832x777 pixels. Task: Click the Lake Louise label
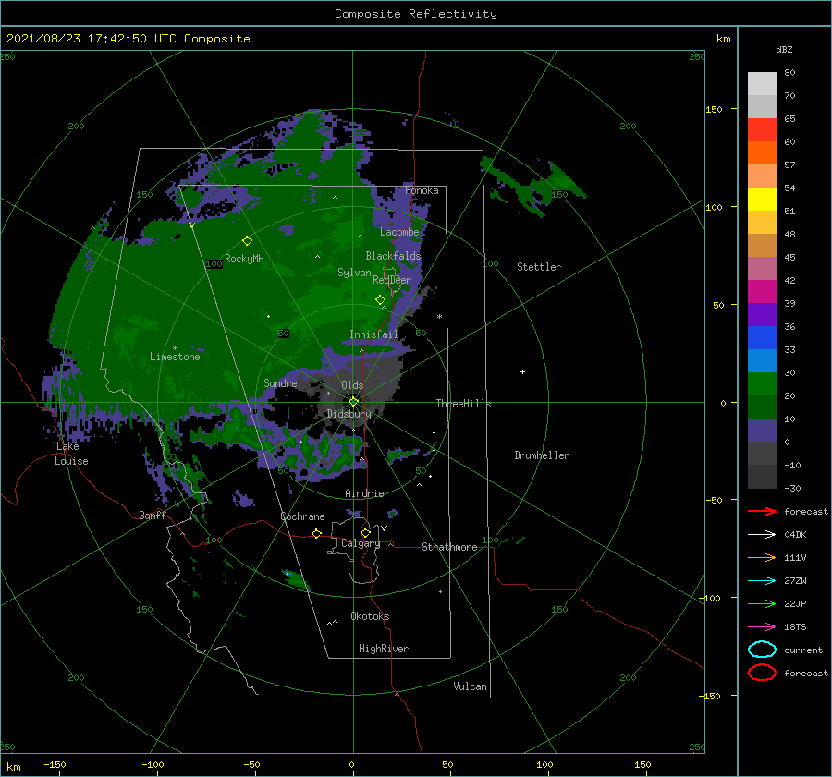72,454
